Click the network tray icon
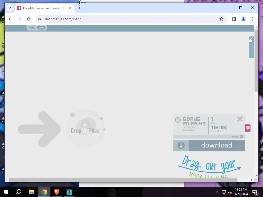 [224, 192]
